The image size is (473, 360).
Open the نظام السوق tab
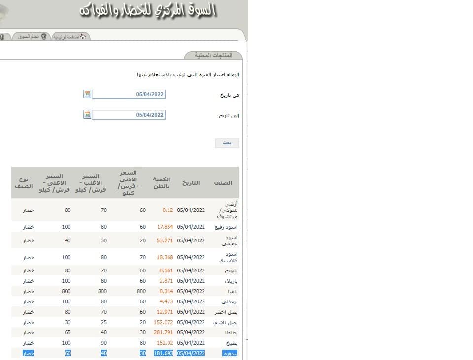point(28,37)
